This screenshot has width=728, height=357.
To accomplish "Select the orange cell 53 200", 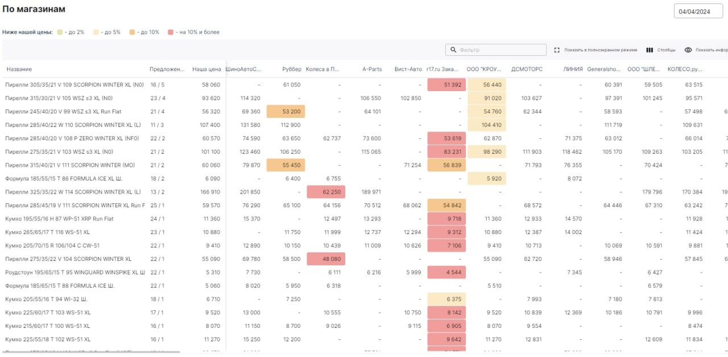I will point(286,112).
